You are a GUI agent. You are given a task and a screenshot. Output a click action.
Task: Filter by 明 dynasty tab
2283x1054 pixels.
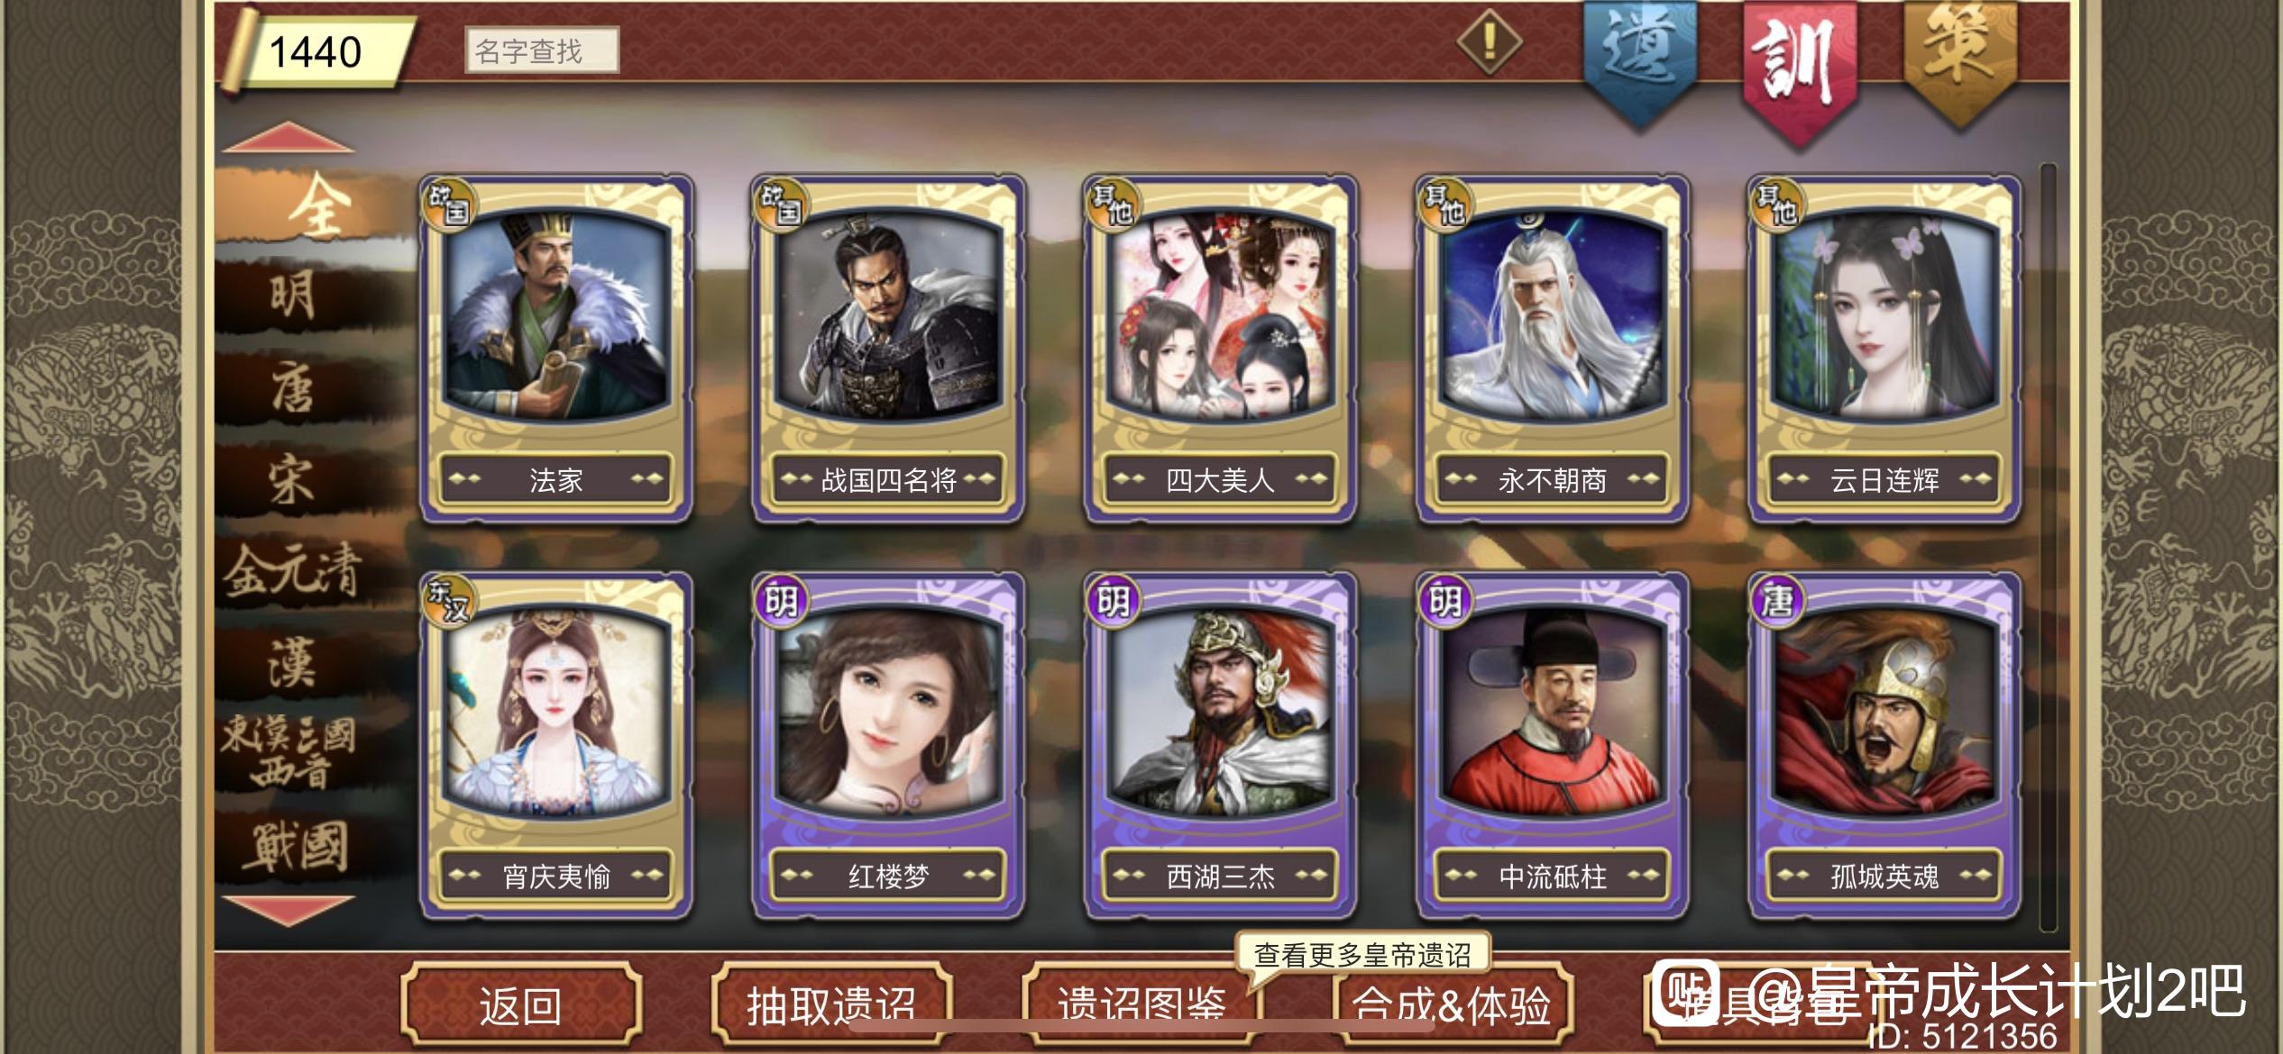(293, 295)
